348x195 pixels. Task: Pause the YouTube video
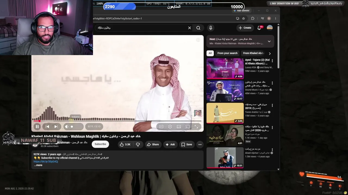point(37,126)
